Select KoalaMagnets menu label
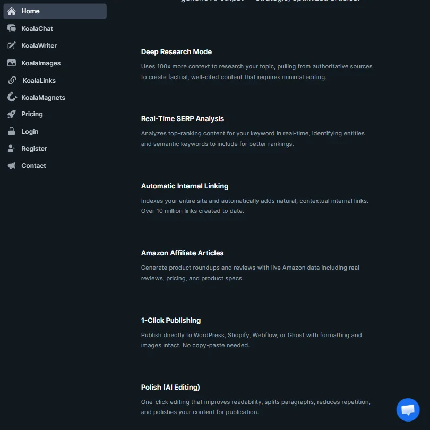The width and height of the screenshot is (430, 430). click(x=44, y=98)
